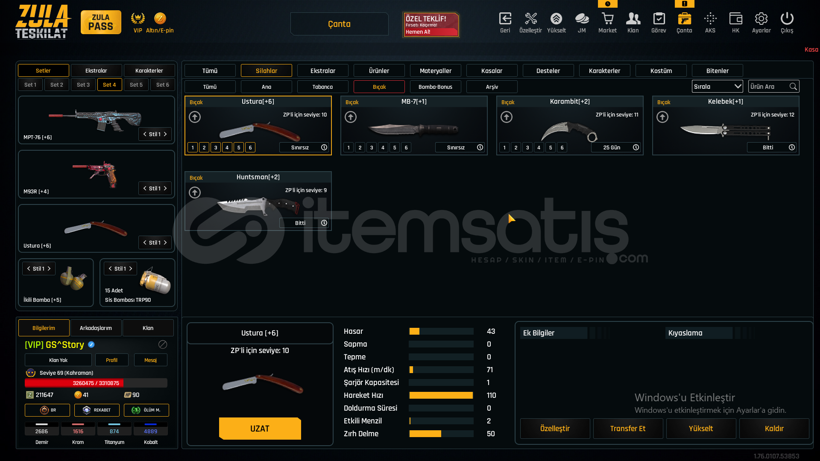This screenshot has height=461, width=820.
Task: Select set slot 3 on MB-7[+1] card
Action: (372, 147)
